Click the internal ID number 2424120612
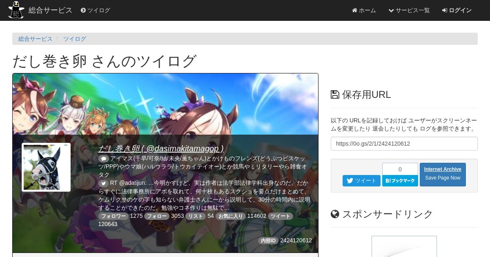490x257 pixels. [x=296, y=240]
